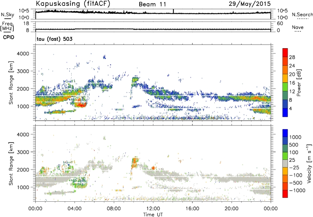Image resolution: width=313 pixels, height=217 pixels.
Task: Click the "4" label on Power colorbar
Action: [291, 108]
